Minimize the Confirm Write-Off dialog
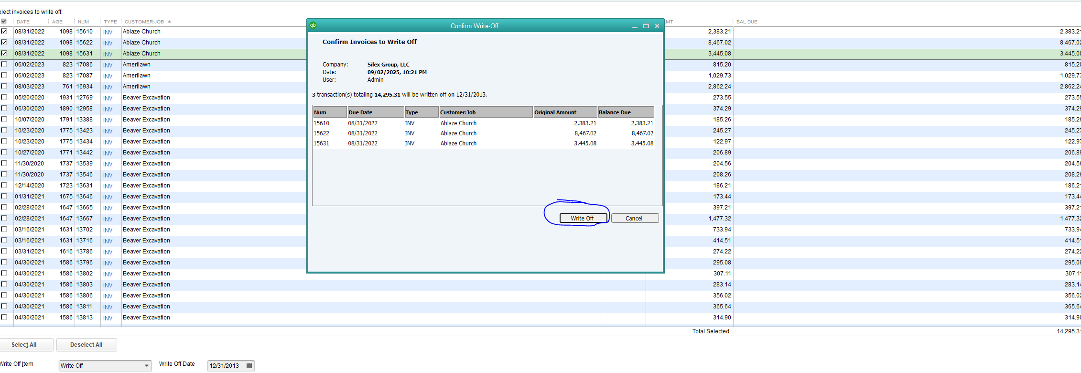This screenshot has width=1081, height=373. (635, 26)
